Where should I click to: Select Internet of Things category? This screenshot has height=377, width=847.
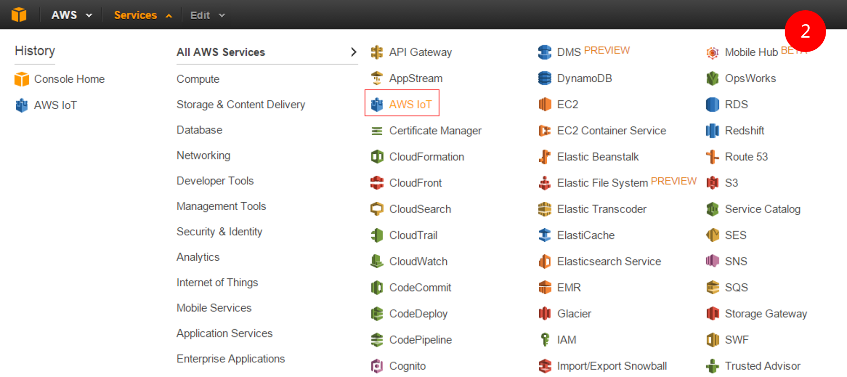217,282
